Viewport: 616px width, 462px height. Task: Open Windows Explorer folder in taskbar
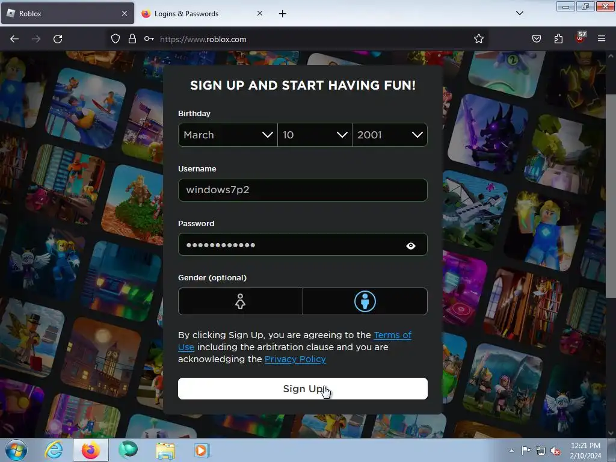click(x=165, y=451)
